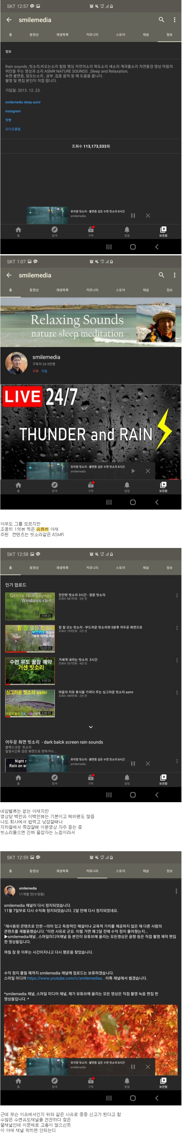Tap the Android home button in the 12:57 screenshot
The image size is (182, 1140).
132,247
